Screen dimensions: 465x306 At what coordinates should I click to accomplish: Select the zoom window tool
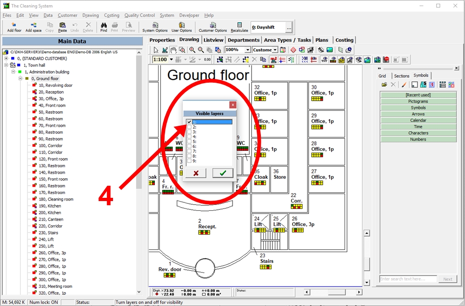pos(182,50)
